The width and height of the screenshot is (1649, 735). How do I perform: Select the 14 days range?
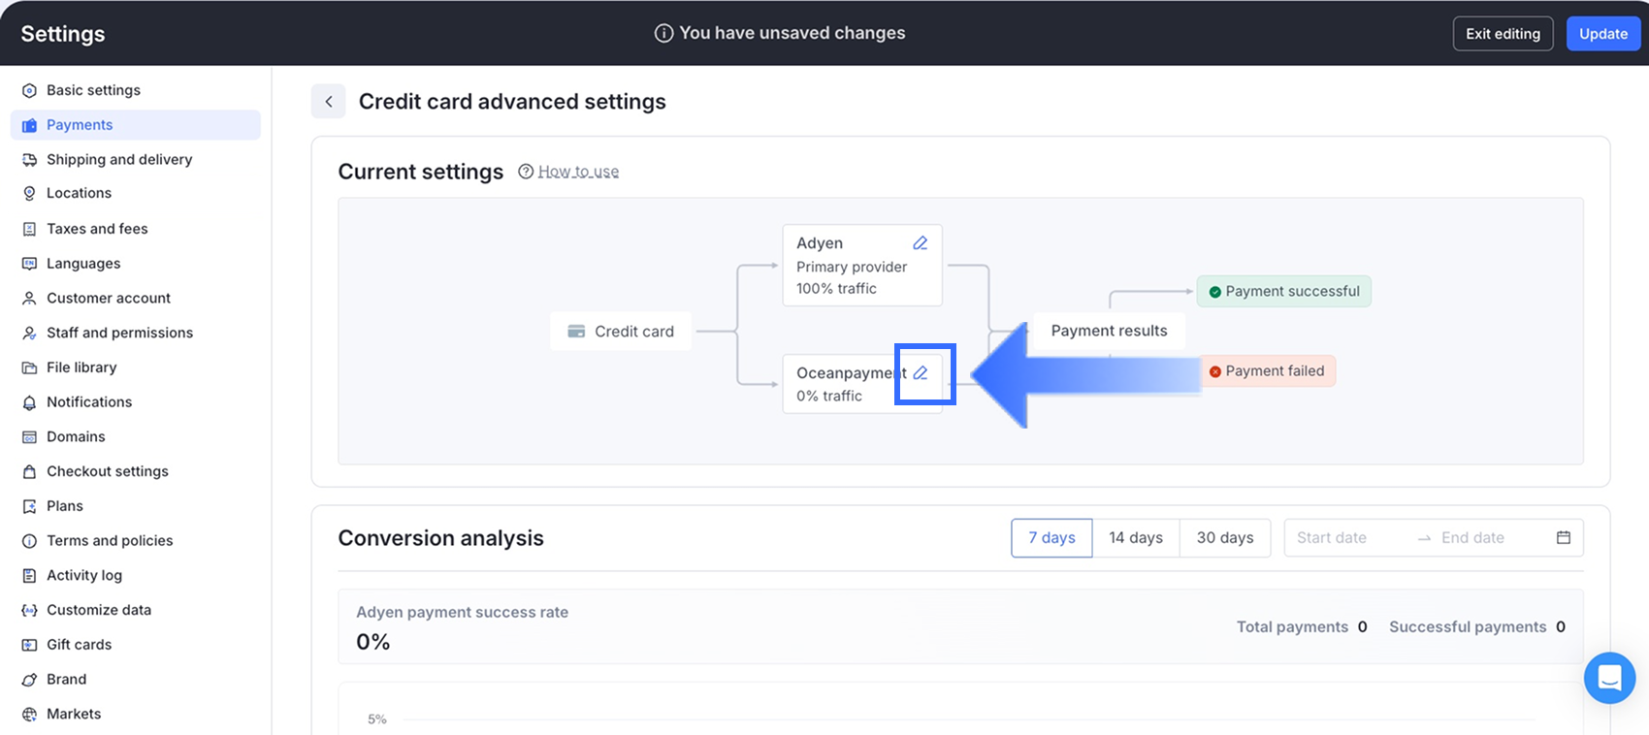pos(1135,538)
